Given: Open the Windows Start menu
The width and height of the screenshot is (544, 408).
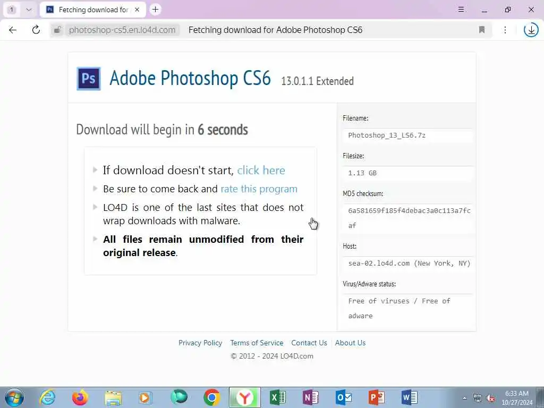Looking at the screenshot, I should pyautogui.click(x=14, y=397).
